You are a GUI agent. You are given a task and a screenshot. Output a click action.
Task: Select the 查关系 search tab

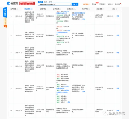(x=50, y=2)
